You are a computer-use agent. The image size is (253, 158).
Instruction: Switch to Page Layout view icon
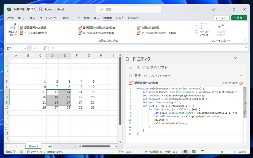(x=194, y=152)
